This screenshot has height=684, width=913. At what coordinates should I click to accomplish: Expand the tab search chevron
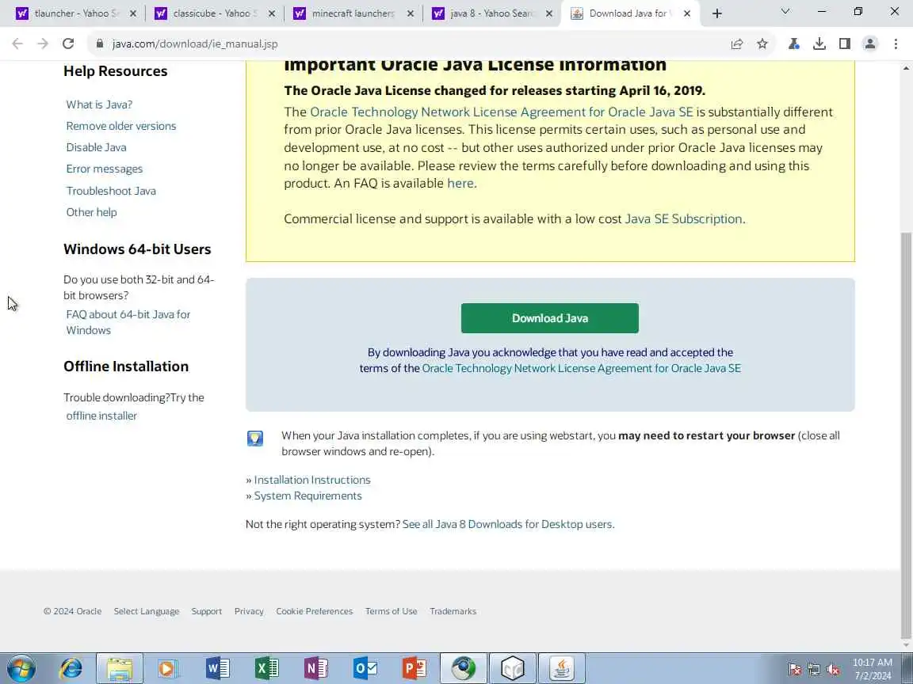(x=785, y=11)
